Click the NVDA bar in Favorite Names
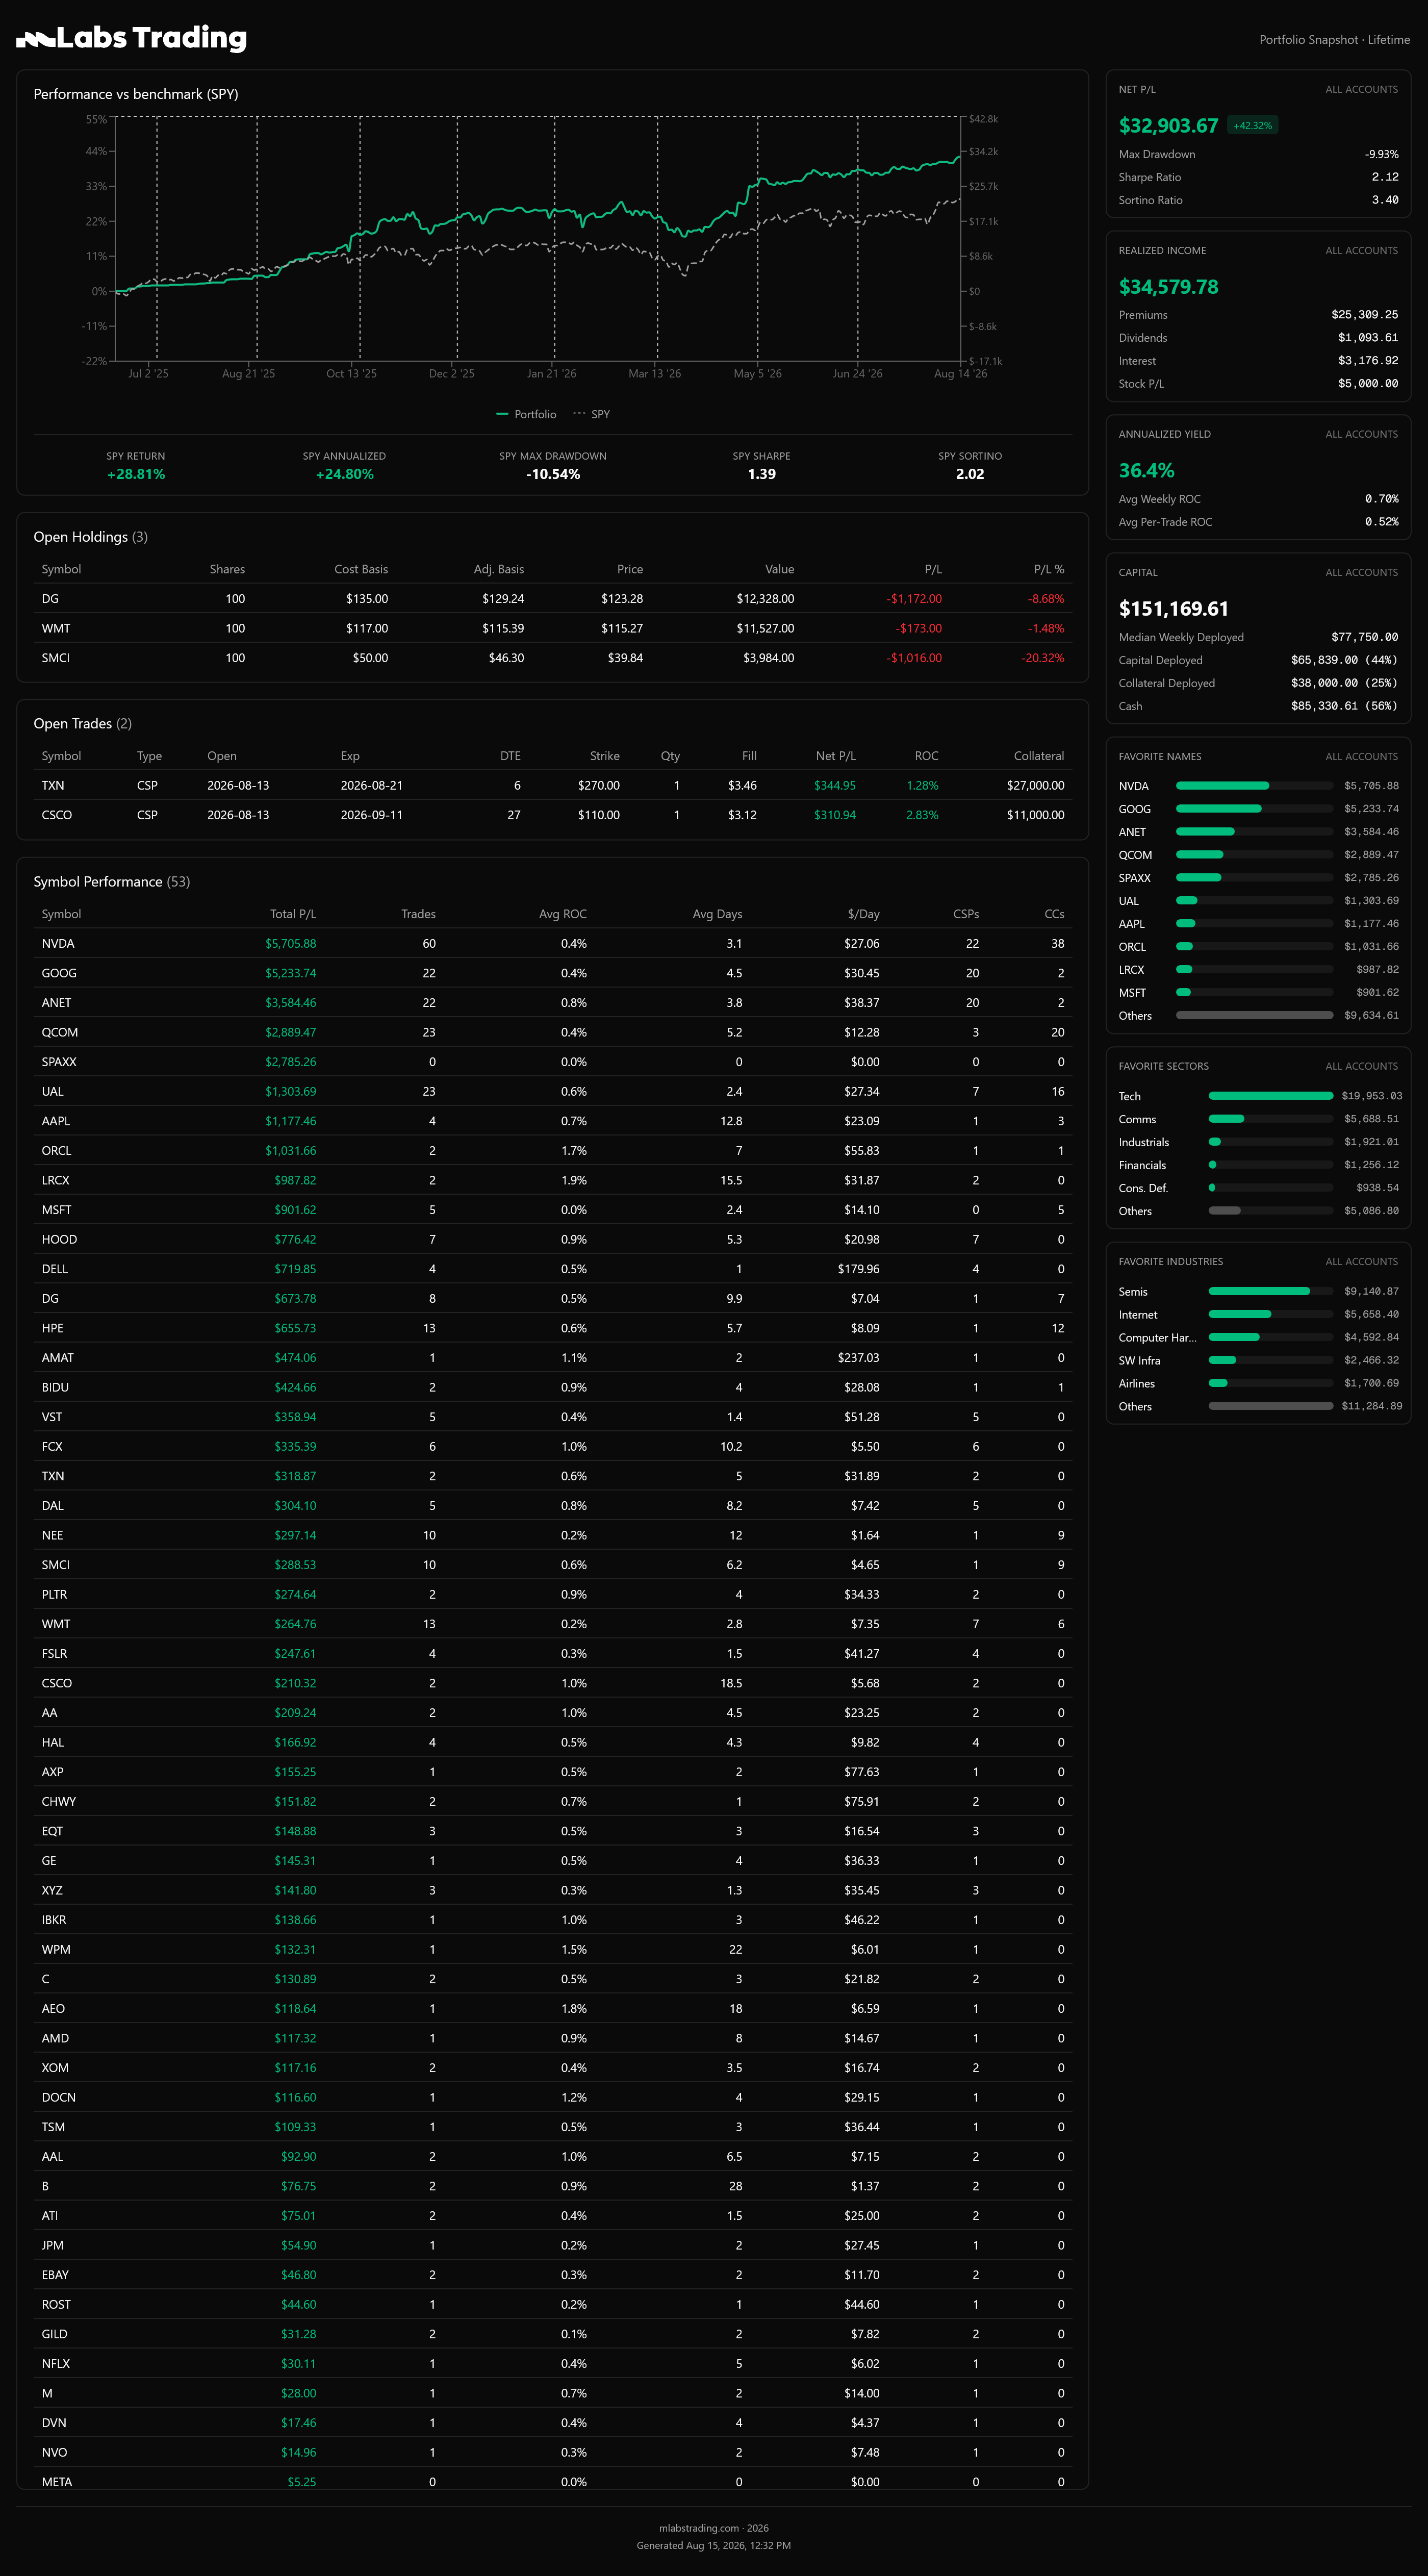 (1254, 786)
